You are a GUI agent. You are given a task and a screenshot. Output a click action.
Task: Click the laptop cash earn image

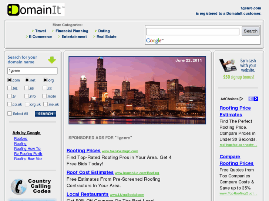pos(228,65)
